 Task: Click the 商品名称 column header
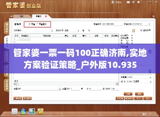pos(47,36)
